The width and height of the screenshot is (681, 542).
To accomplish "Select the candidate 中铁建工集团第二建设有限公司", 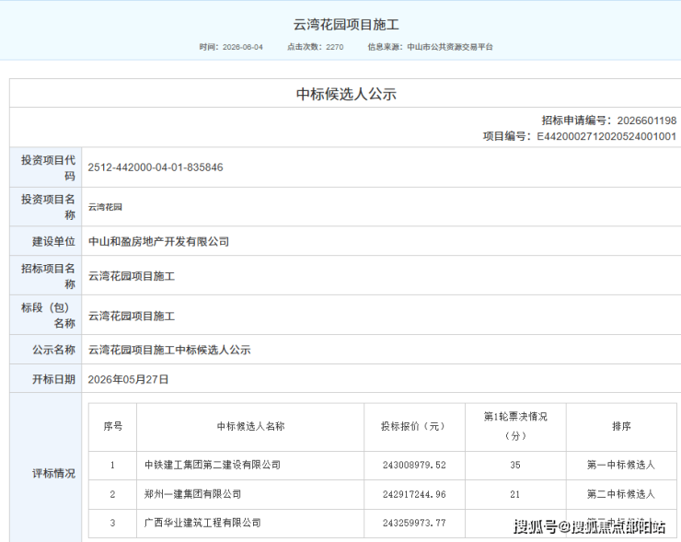I will [x=213, y=465].
